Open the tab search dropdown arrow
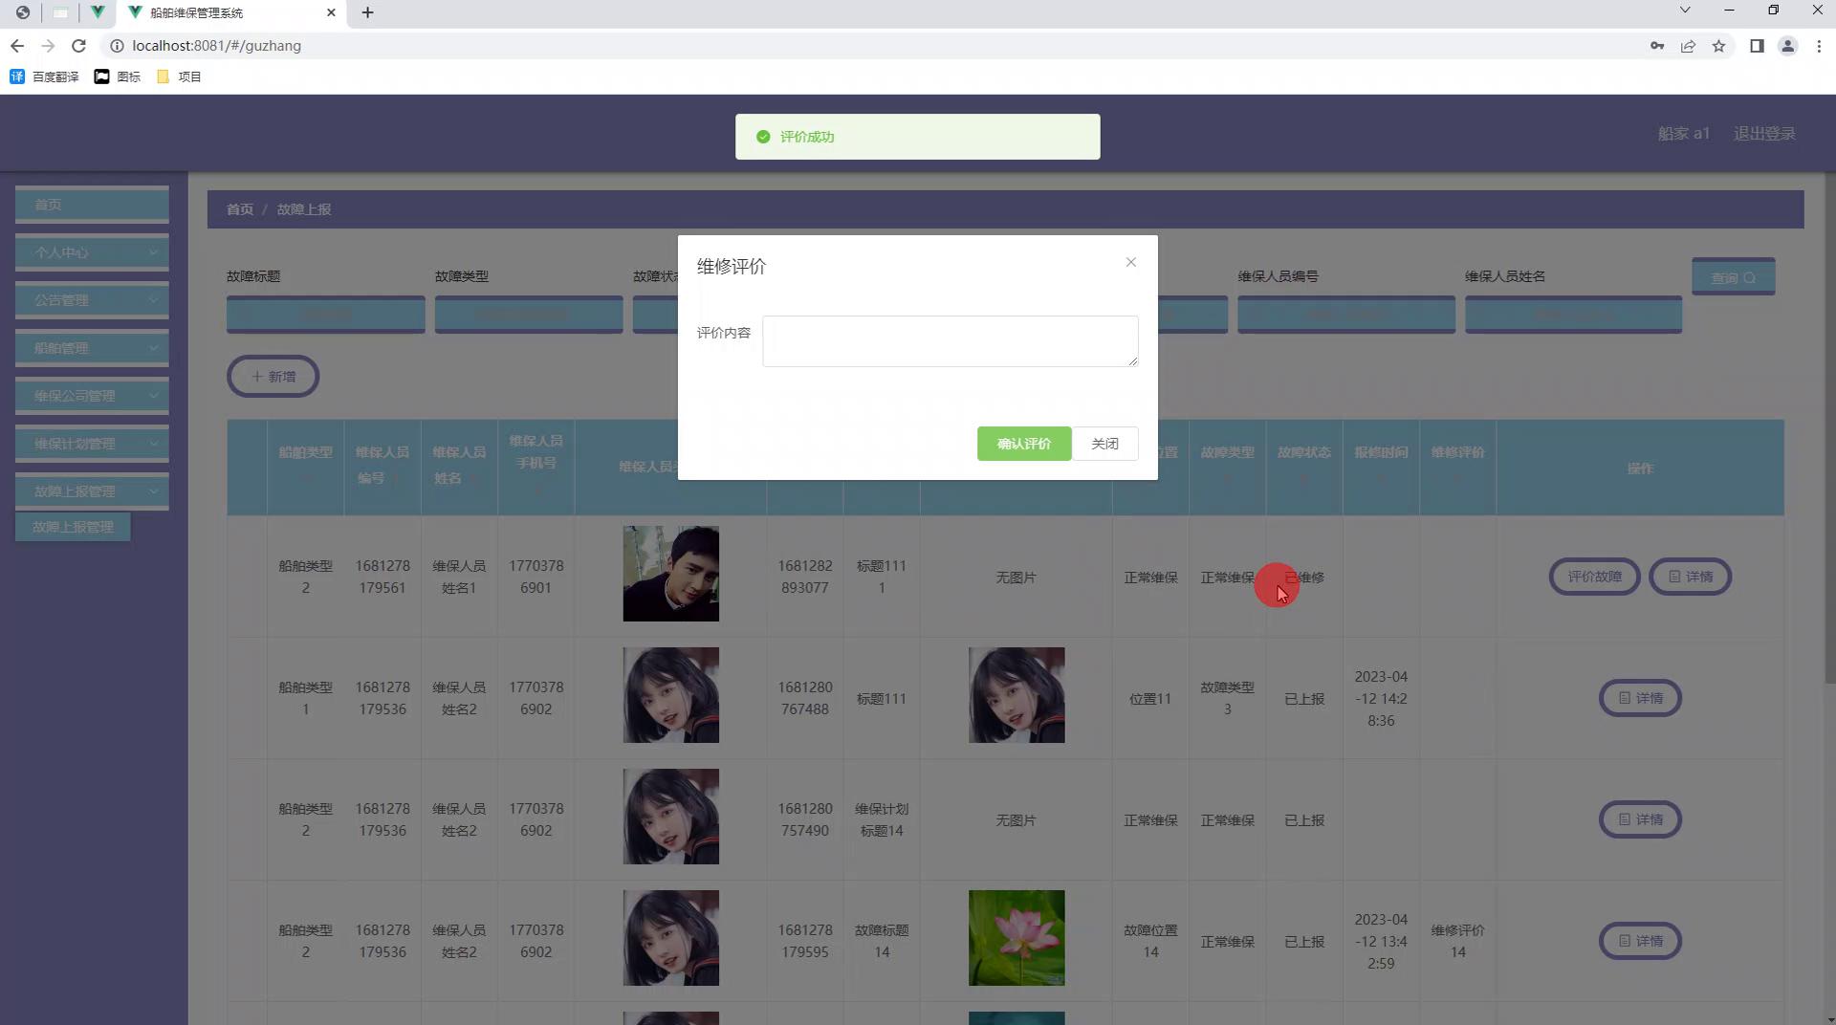This screenshot has width=1836, height=1025. point(1685,11)
